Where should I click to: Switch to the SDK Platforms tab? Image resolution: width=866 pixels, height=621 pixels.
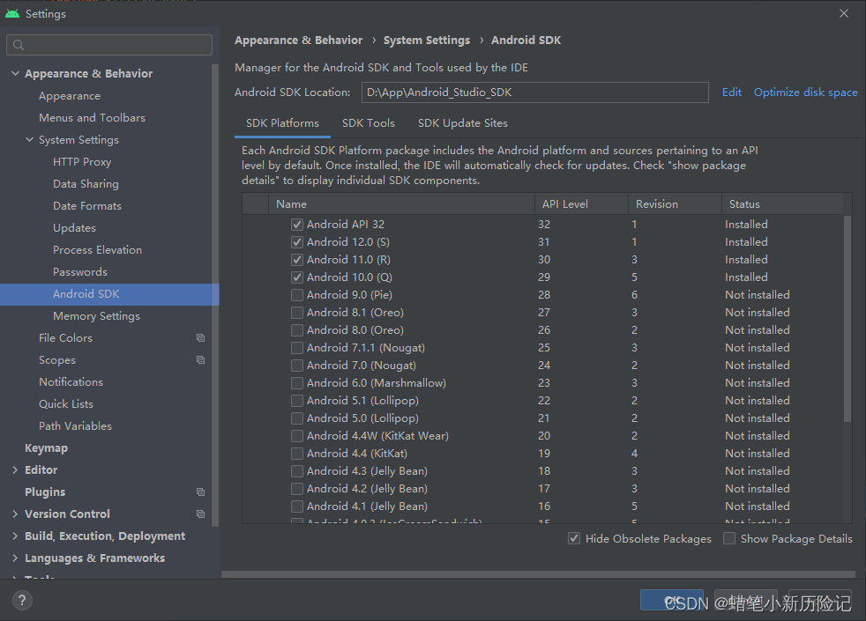click(282, 123)
